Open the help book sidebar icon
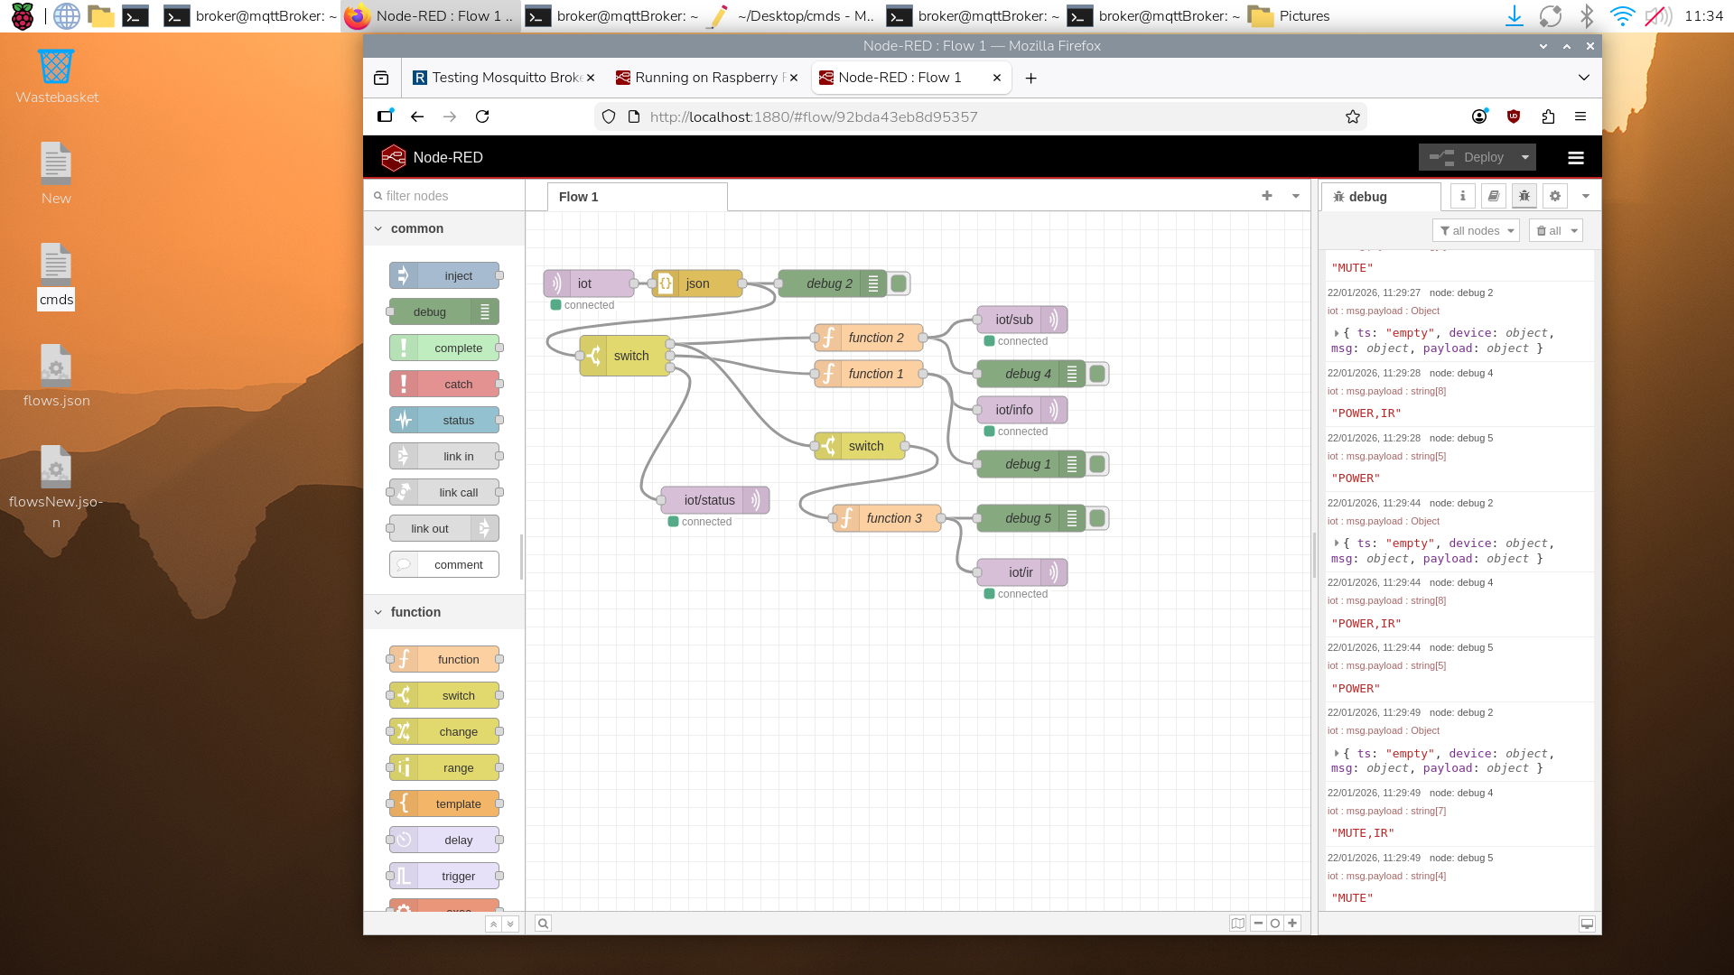The image size is (1734, 975). [1494, 196]
